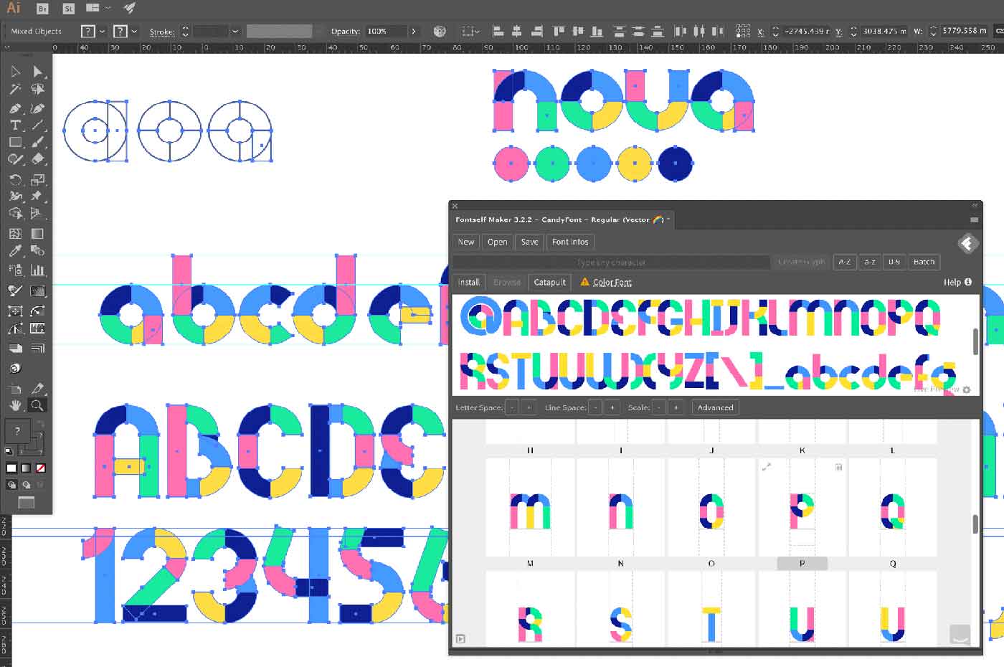Pick the Eyedropper tool
Image resolution: width=1004 pixels, height=667 pixels.
click(x=15, y=251)
